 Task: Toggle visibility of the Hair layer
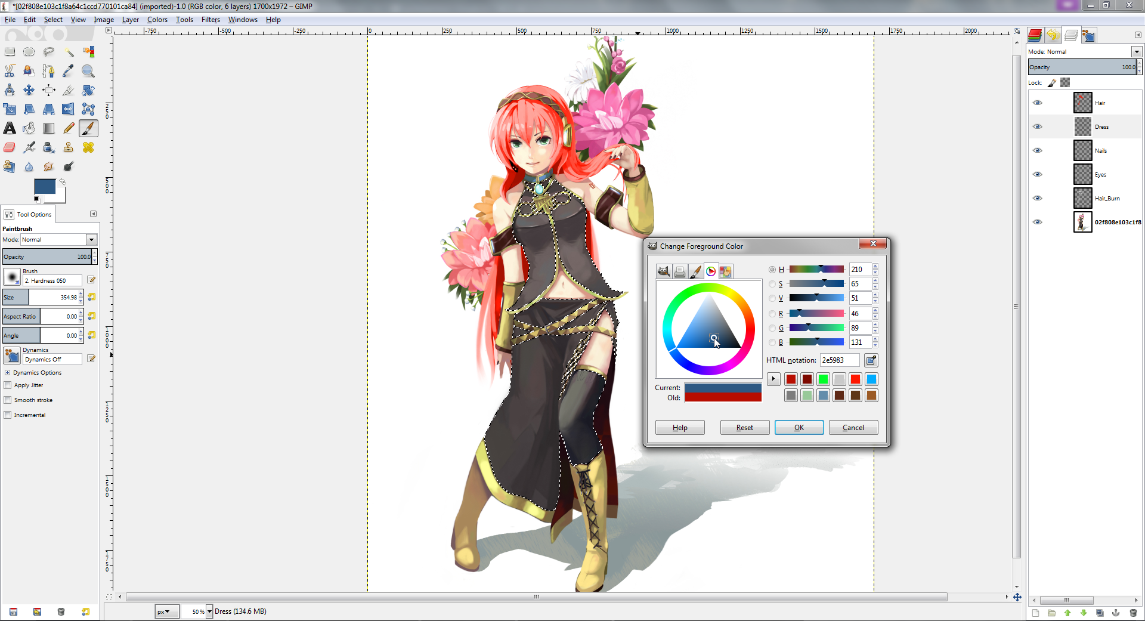(1038, 103)
